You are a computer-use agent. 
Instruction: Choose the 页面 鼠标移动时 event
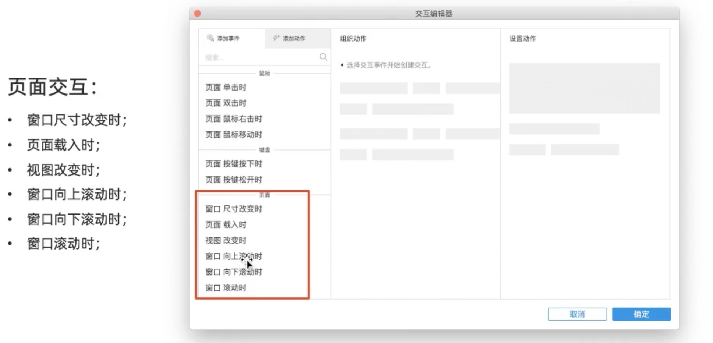click(x=234, y=135)
